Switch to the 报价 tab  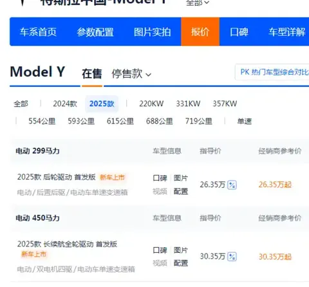click(200, 32)
